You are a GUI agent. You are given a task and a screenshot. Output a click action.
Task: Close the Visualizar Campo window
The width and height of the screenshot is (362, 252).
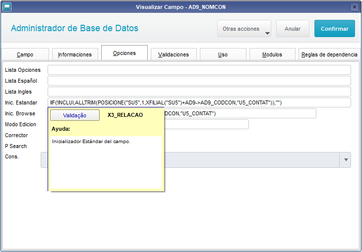[354, 7]
